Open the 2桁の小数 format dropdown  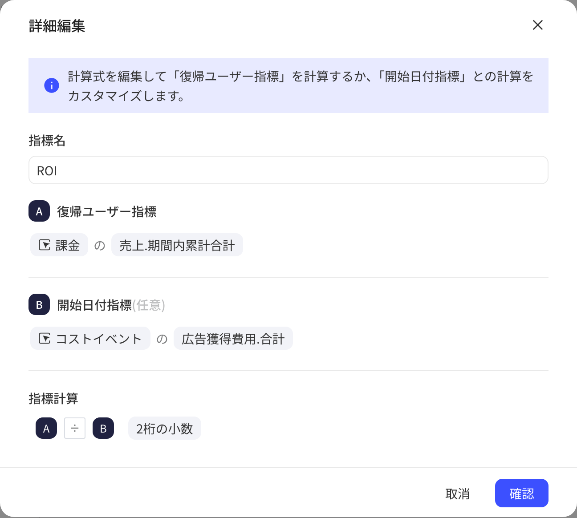pyautogui.click(x=165, y=428)
